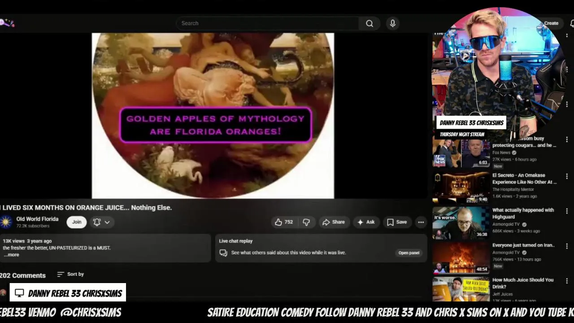The width and height of the screenshot is (574, 323).
Task: Open El Secreto Omakase video thumbnail
Action: click(461, 188)
